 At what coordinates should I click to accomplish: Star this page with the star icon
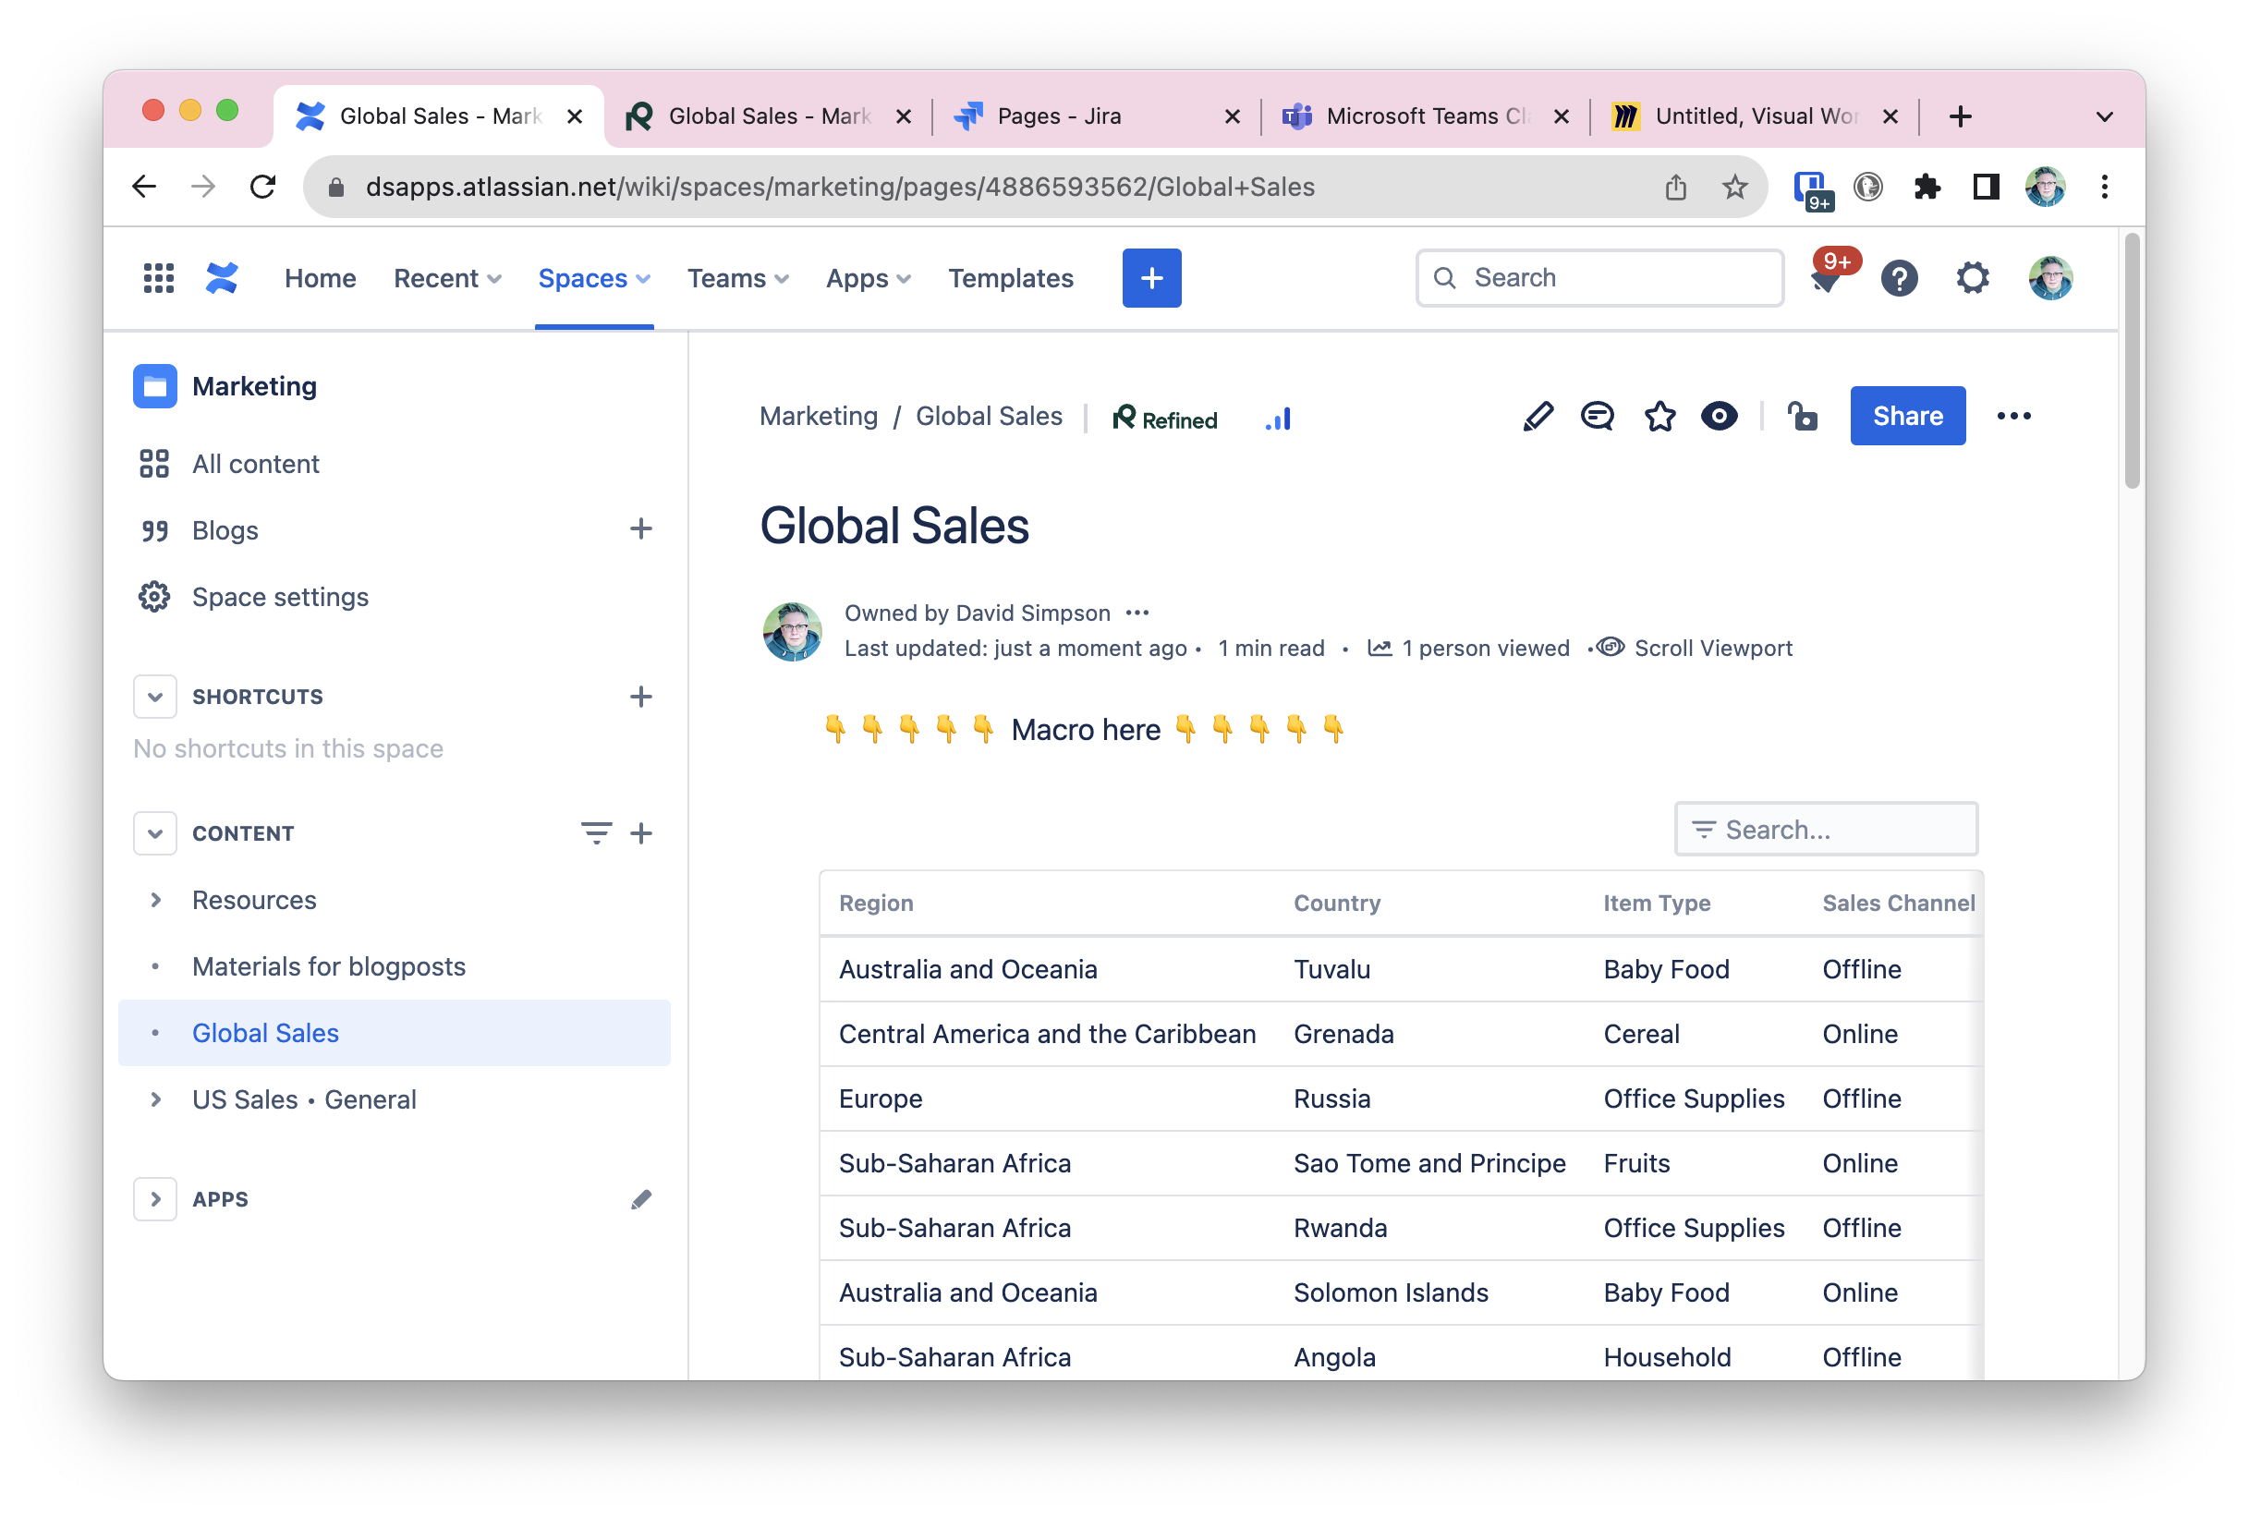1659,416
